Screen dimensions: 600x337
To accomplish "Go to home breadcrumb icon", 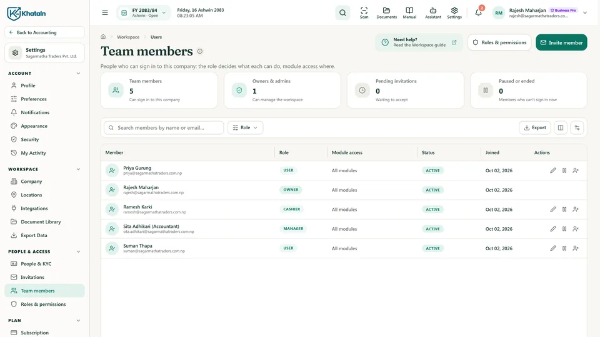I will (103, 37).
